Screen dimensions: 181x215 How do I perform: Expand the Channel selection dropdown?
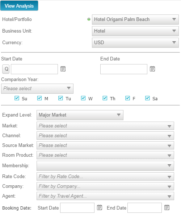105,136
